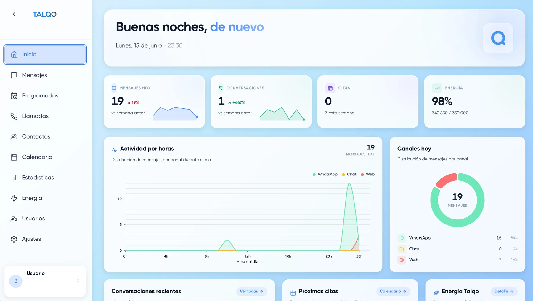
Task: Click the Mensajes speech bubble sidebar icon
Action: (x=14, y=75)
